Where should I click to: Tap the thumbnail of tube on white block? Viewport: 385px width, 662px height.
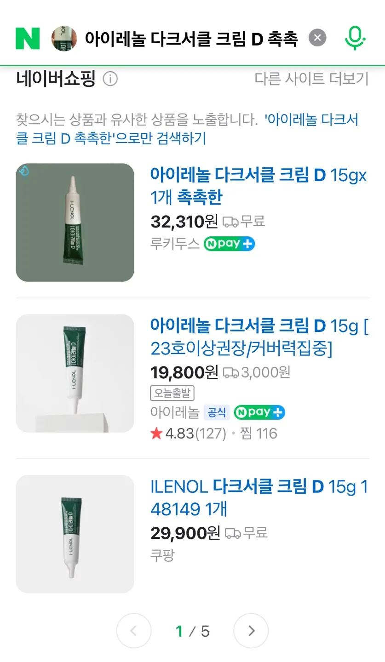tap(75, 373)
